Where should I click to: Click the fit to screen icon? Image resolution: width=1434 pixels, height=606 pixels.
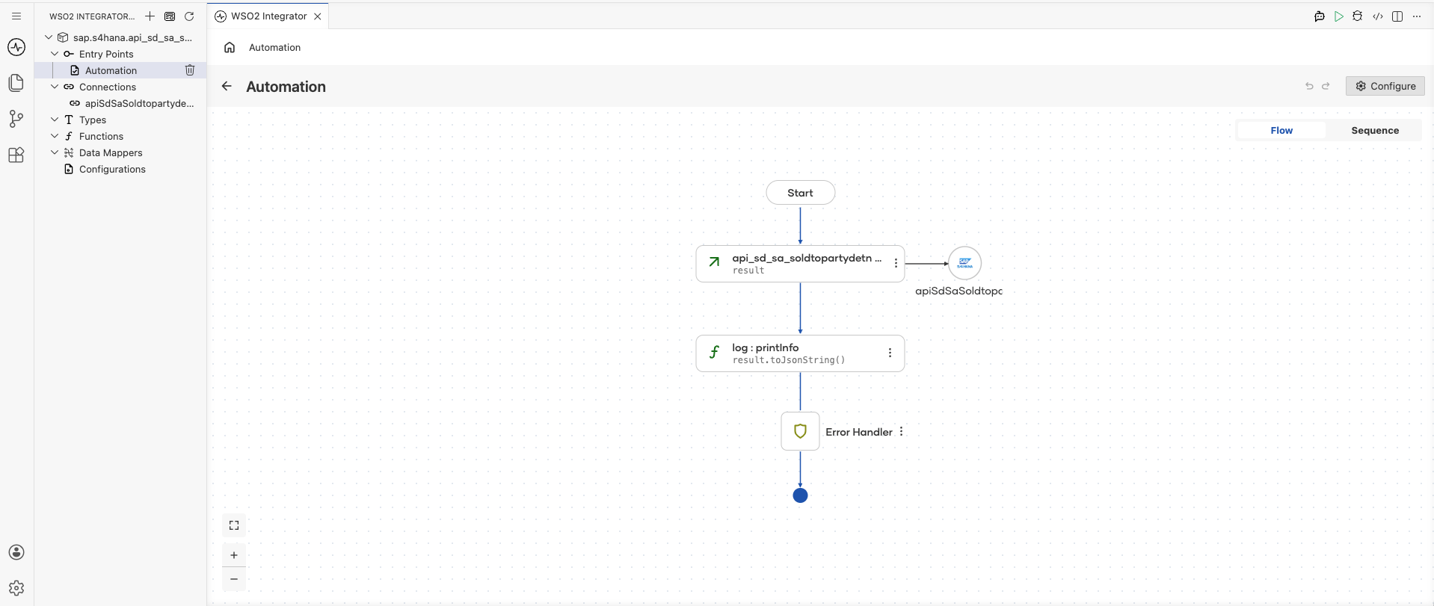(x=234, y=525)
